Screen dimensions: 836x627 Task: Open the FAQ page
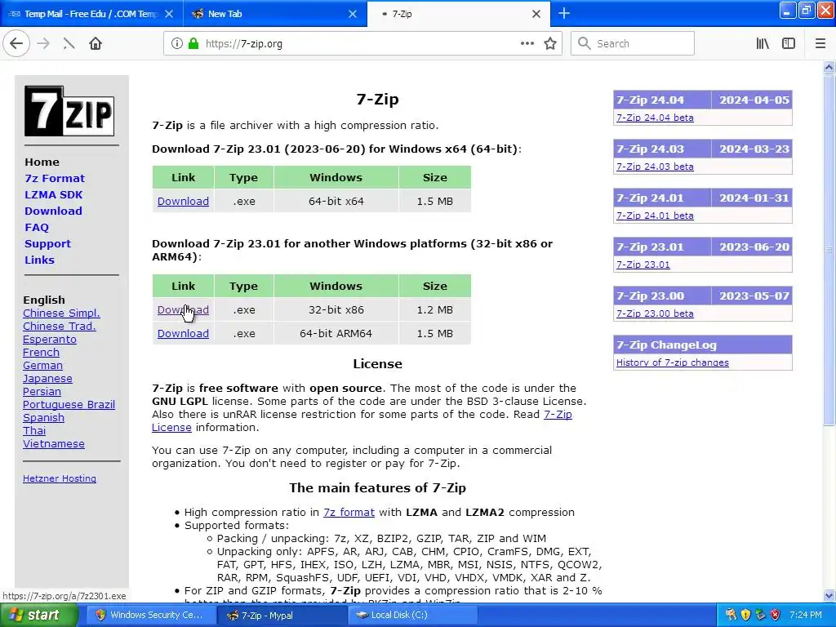tap(37, 228)
